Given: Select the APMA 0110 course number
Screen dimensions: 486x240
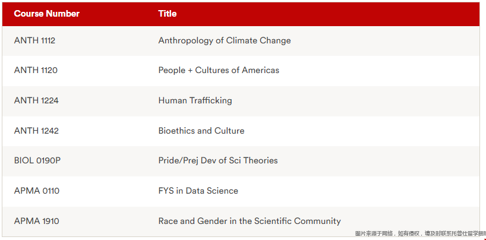Looking at the screenshot, I should point(37,191).
